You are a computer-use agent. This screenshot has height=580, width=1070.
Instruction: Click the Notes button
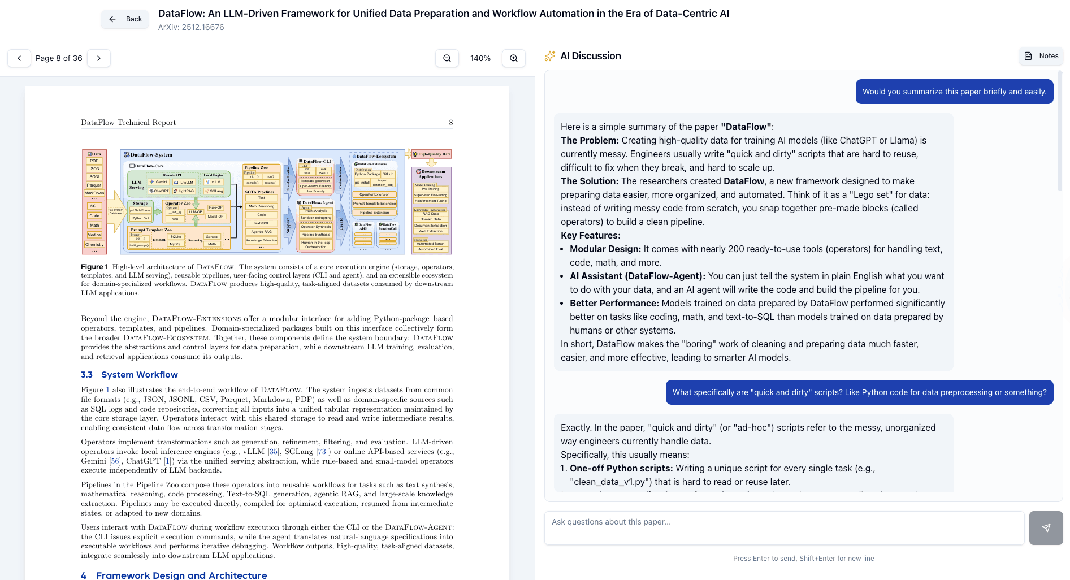[1040, 56]
